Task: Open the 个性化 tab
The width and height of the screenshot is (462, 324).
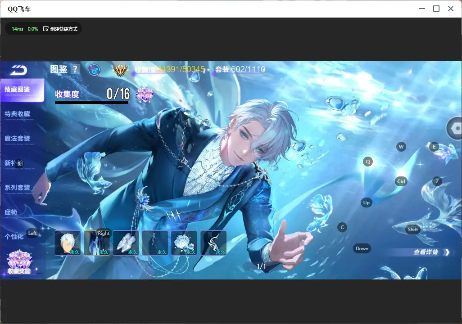Action: 14,237
